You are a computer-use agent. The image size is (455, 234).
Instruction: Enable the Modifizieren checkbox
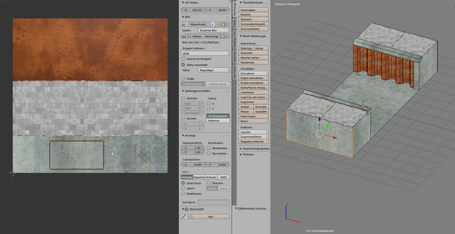pyautogui.click(x=183, y=193)
